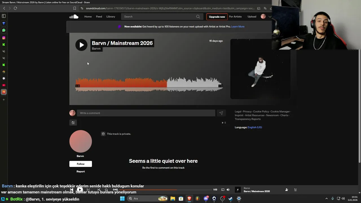The width and height of the screenshot is (361, 203).
Task: Show hidden tray icons with the chevron
Action: point(327,198)
